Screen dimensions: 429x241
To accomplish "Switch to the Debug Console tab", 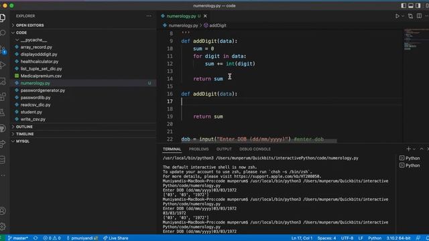I will point(255,149).
